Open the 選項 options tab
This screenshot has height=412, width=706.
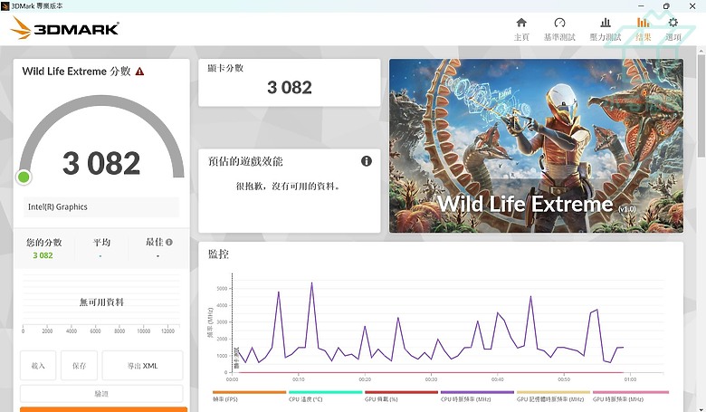pos(673,30)
